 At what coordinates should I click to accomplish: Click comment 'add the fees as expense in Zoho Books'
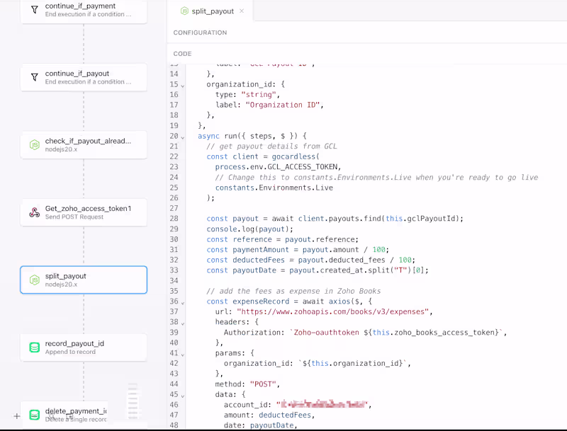tap(293, 291)
